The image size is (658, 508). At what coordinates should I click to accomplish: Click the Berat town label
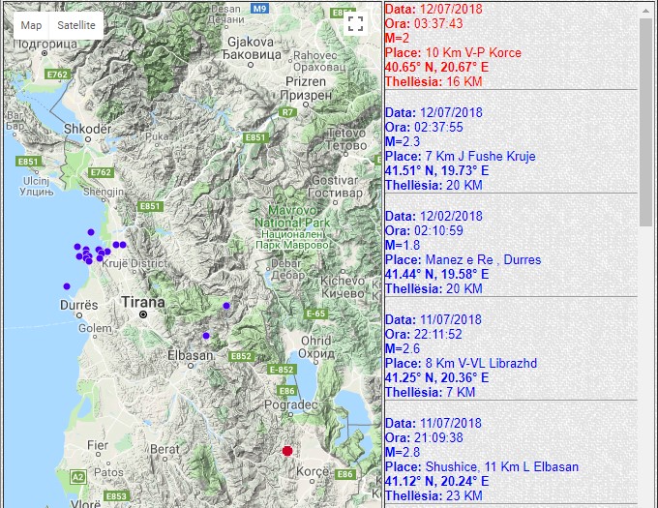[x=164, y=449]
